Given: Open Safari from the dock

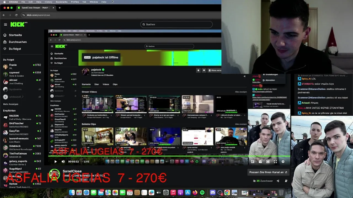Looking at the screenshot, I should [86, 193].
